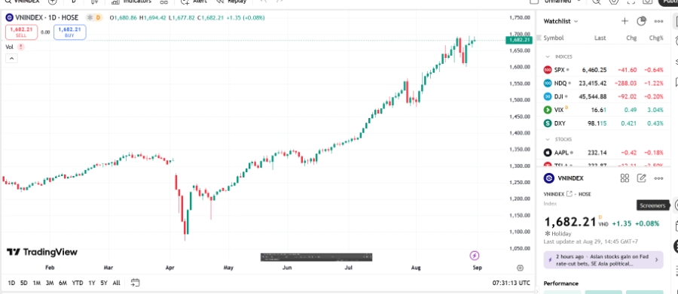Collapse the INDICES watchlist section

[x=548, y=56]
